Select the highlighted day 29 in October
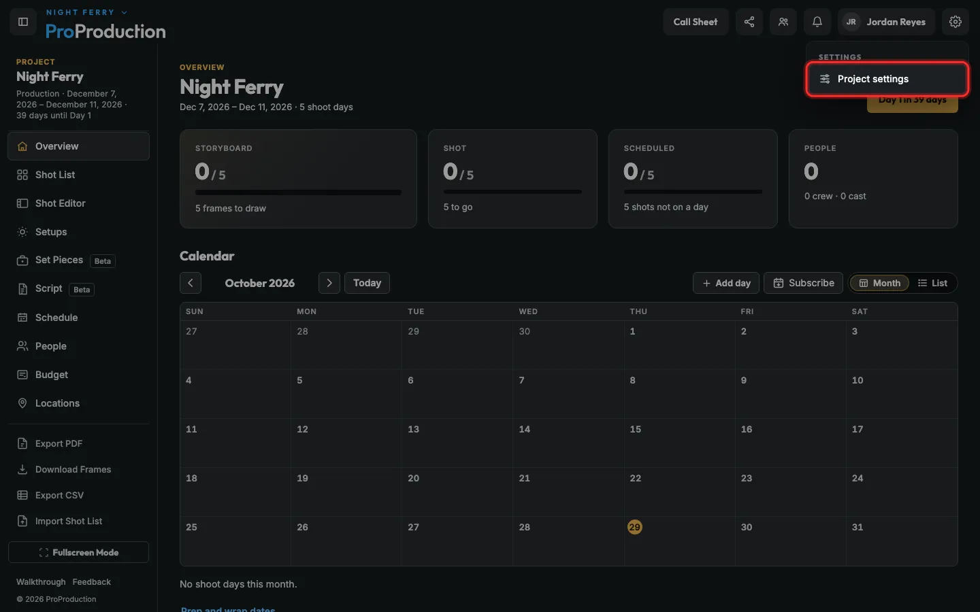This screenshot has width=980, height=612. [635, 527]
